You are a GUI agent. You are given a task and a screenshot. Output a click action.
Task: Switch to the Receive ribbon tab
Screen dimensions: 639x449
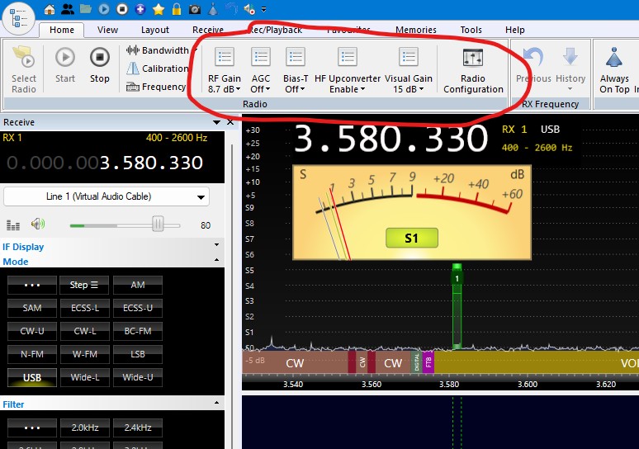tap(208, 30)
